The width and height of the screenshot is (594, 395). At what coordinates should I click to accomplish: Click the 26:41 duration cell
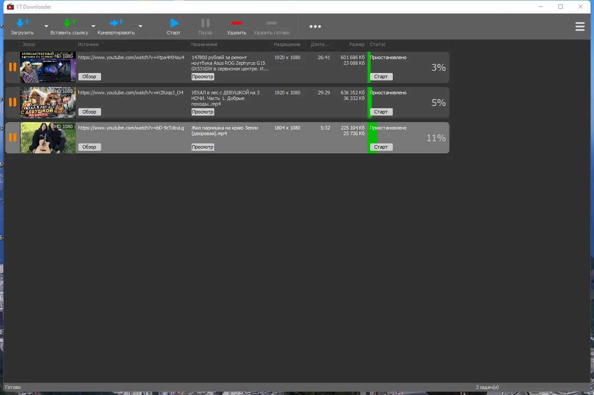[x=324, y=57]
